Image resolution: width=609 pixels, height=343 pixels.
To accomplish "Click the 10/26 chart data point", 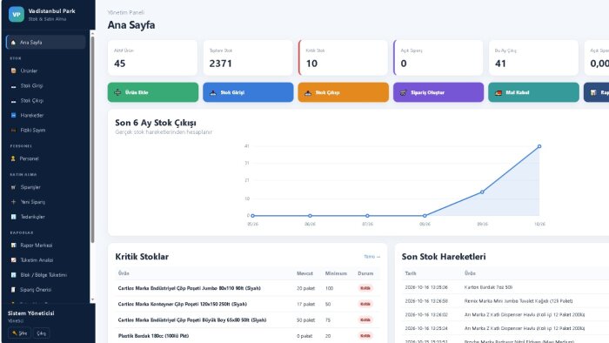I will tap(539, 146).
